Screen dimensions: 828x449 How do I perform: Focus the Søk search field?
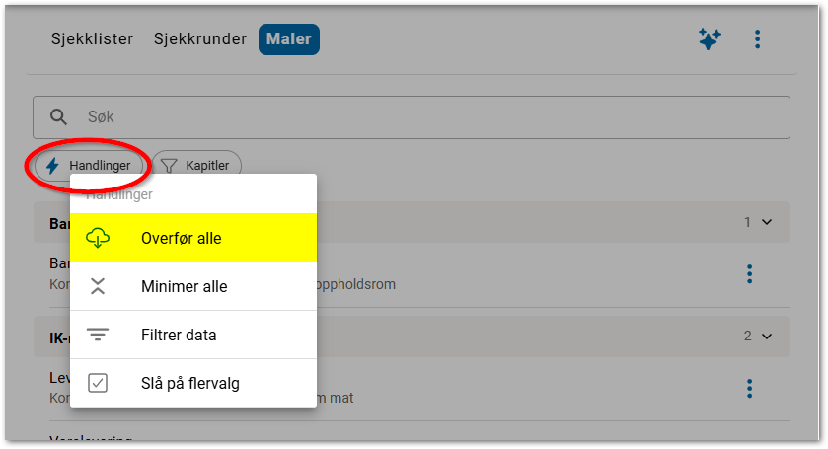pyautogui.click(x=424, y=116)
